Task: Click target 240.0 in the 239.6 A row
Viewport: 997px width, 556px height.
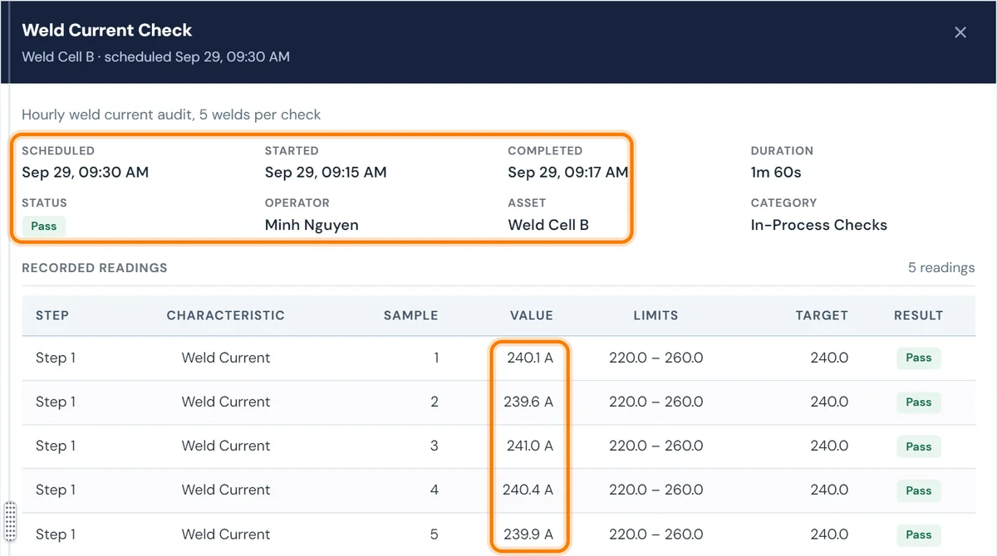Action: [830, 402]
